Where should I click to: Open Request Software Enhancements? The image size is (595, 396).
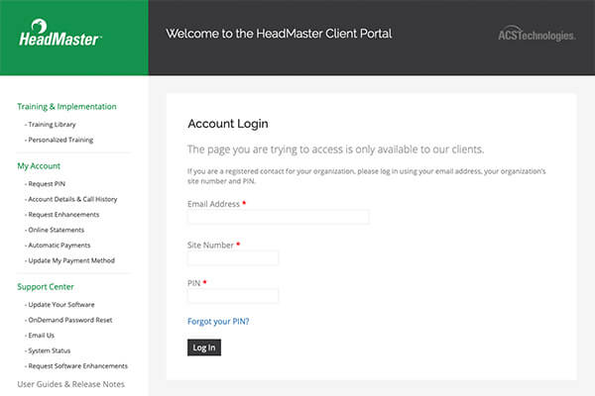77,366
